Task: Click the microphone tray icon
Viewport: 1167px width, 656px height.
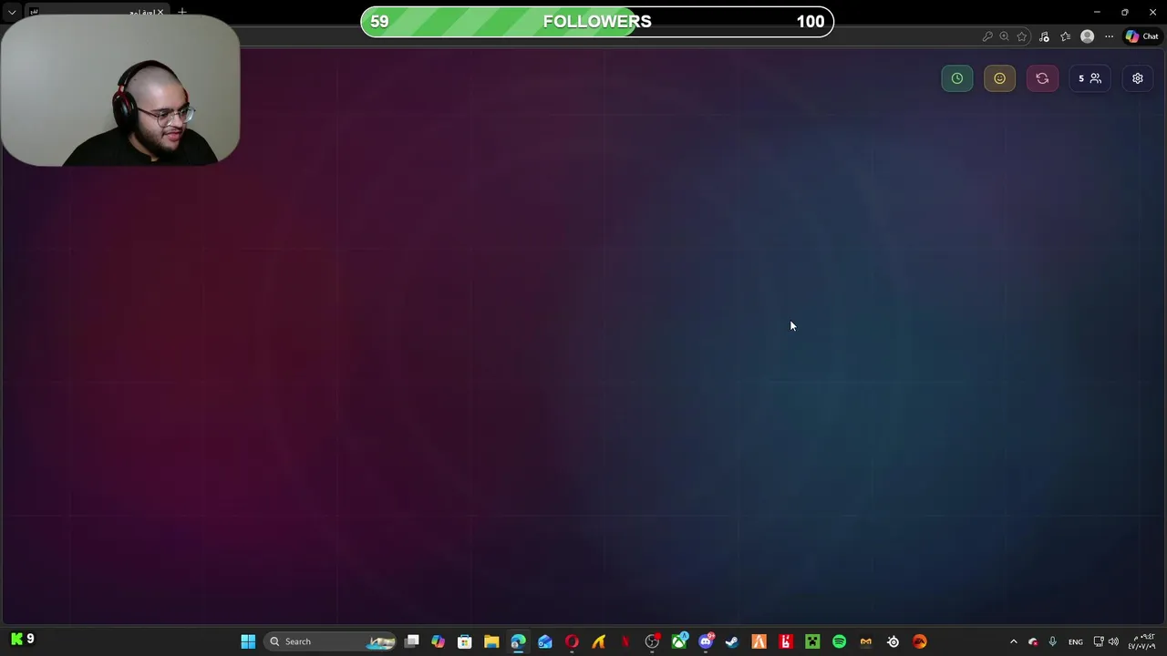Action: 1053,641
